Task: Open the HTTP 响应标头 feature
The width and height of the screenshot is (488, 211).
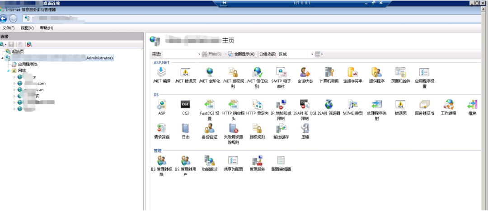Action: pos(233,110)
